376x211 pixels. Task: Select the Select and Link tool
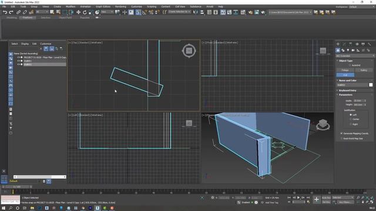point(18,12)
